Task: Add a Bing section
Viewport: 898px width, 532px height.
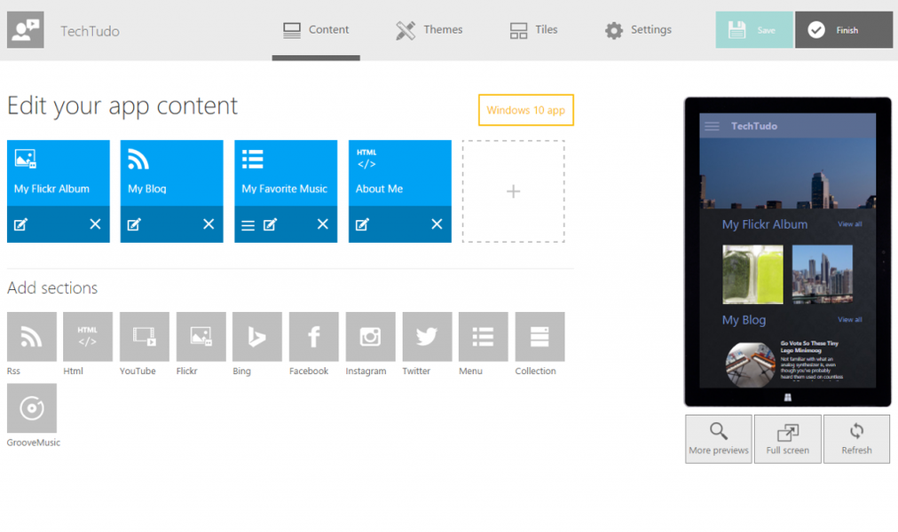Action: point(257,336)
